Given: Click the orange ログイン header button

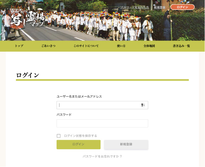Looking at the screenshot, I should click(182, 7).
